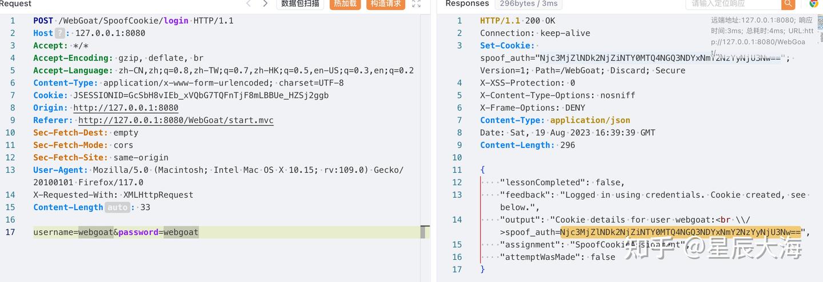Click the Content-Length value 33
The image size is (823, 282).
coord(145,207)
